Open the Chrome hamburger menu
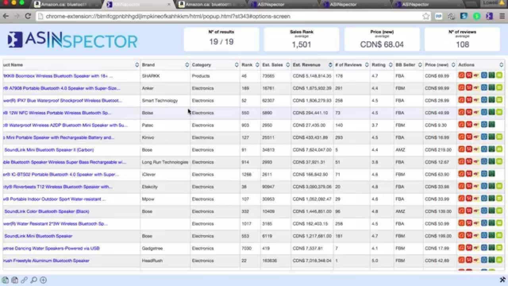The width and height of the screenshot is (508, 286). (x=501, y=16)
